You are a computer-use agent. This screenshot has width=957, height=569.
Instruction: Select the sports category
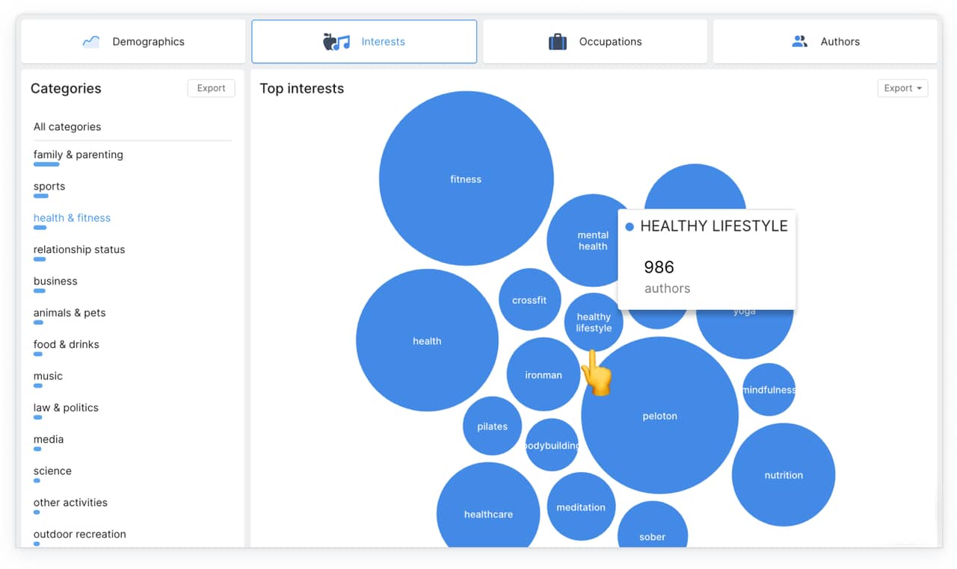point(49,187)
